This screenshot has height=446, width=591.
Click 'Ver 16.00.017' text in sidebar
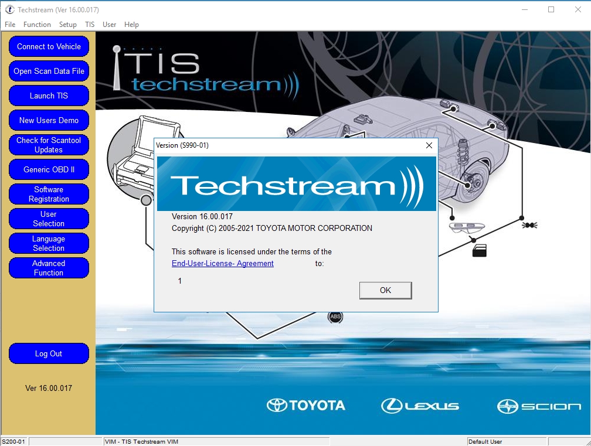tap(49, 388)
